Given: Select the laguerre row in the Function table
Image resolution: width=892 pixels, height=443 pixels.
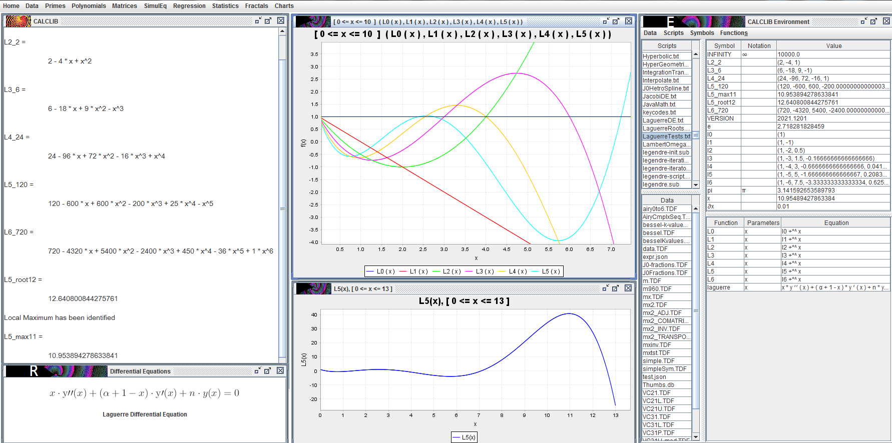Looking at the screenshot, I should [719, 287].
